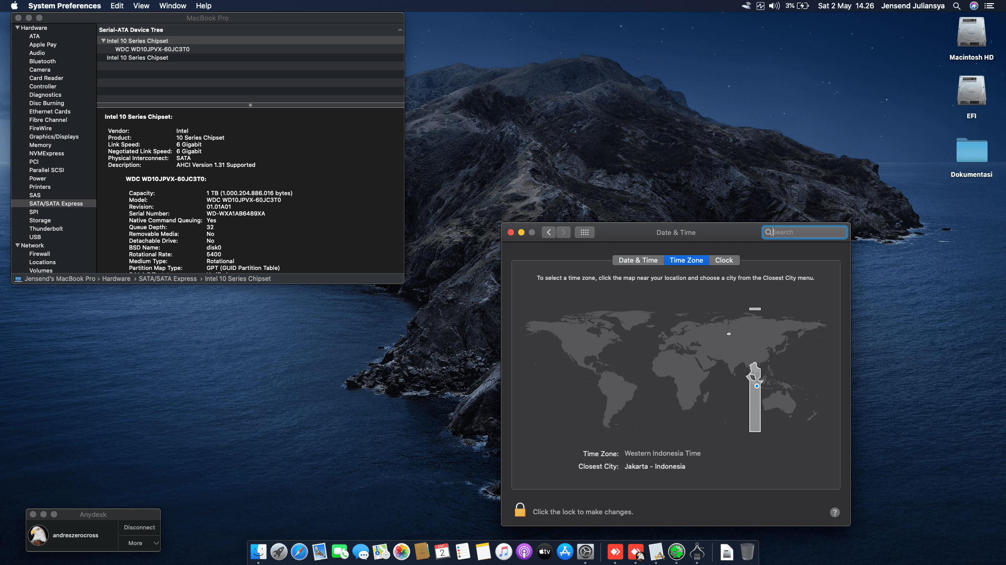Show all preferences grid button

(585, 232)
